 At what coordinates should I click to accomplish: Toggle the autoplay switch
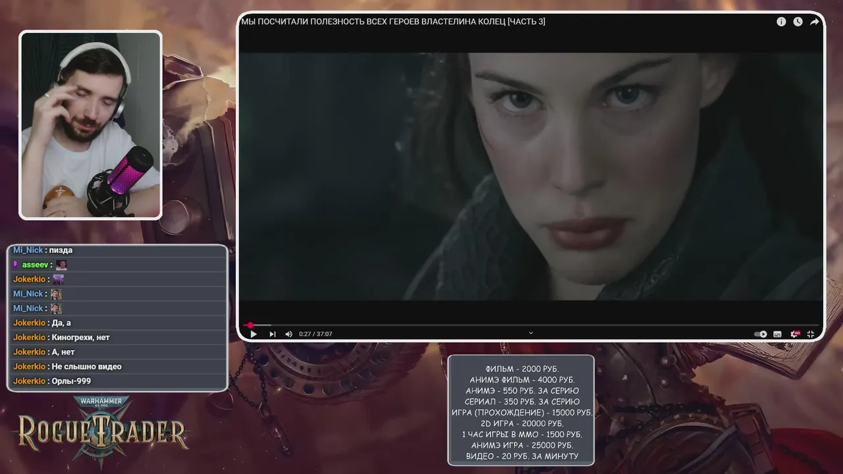(760, 334)
